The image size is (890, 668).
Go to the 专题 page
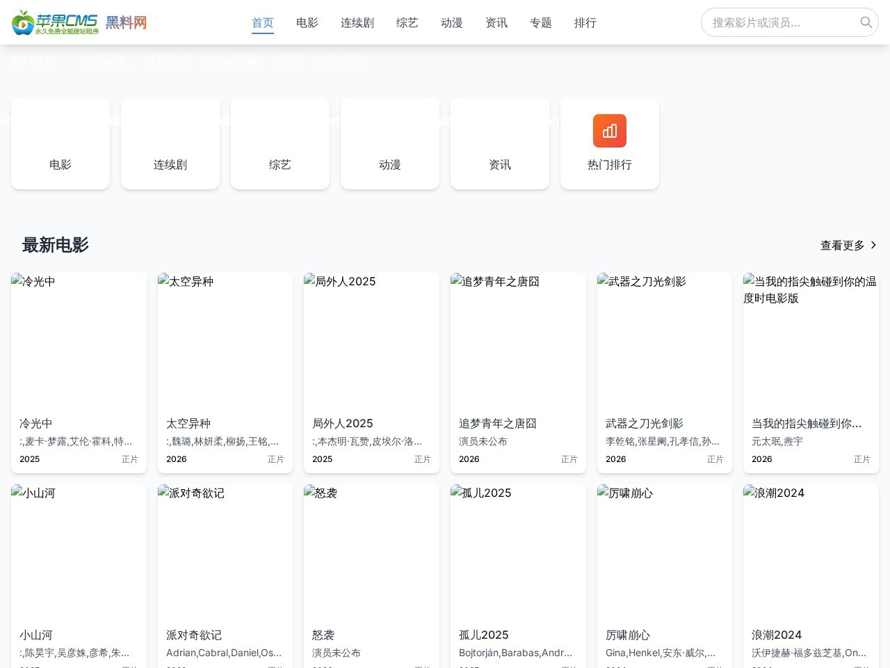[540, 22]
